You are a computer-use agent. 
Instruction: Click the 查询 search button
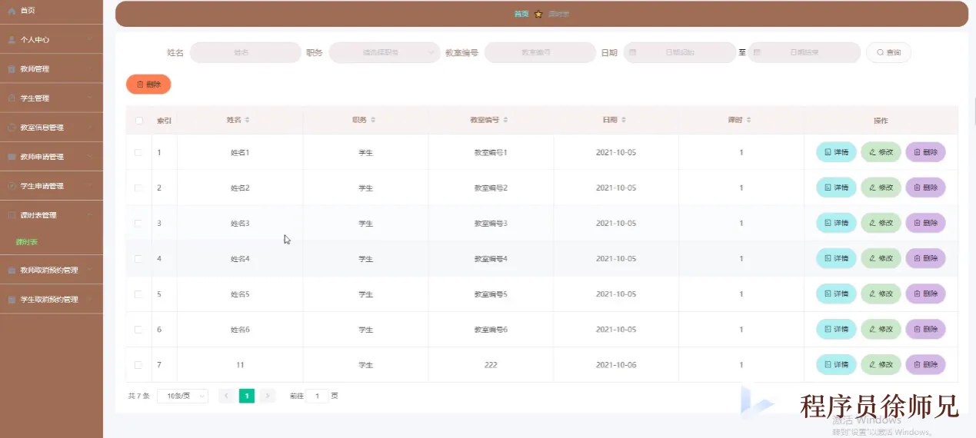888,52
